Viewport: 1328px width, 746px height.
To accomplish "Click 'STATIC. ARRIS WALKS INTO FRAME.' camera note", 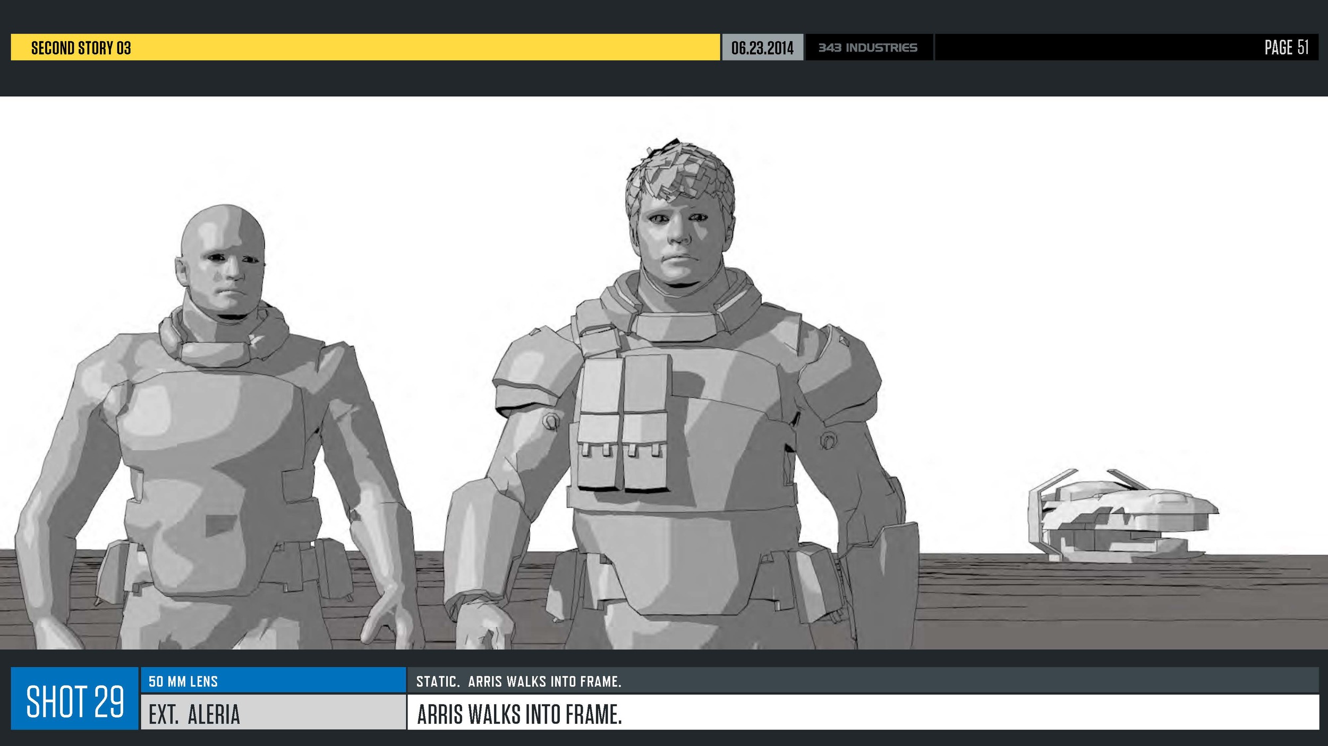I will tap(519, 682).
